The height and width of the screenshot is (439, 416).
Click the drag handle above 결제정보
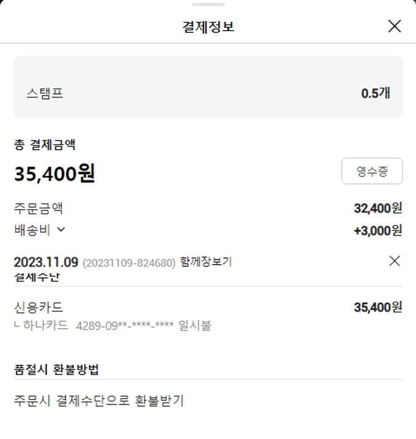click(208, 4)
